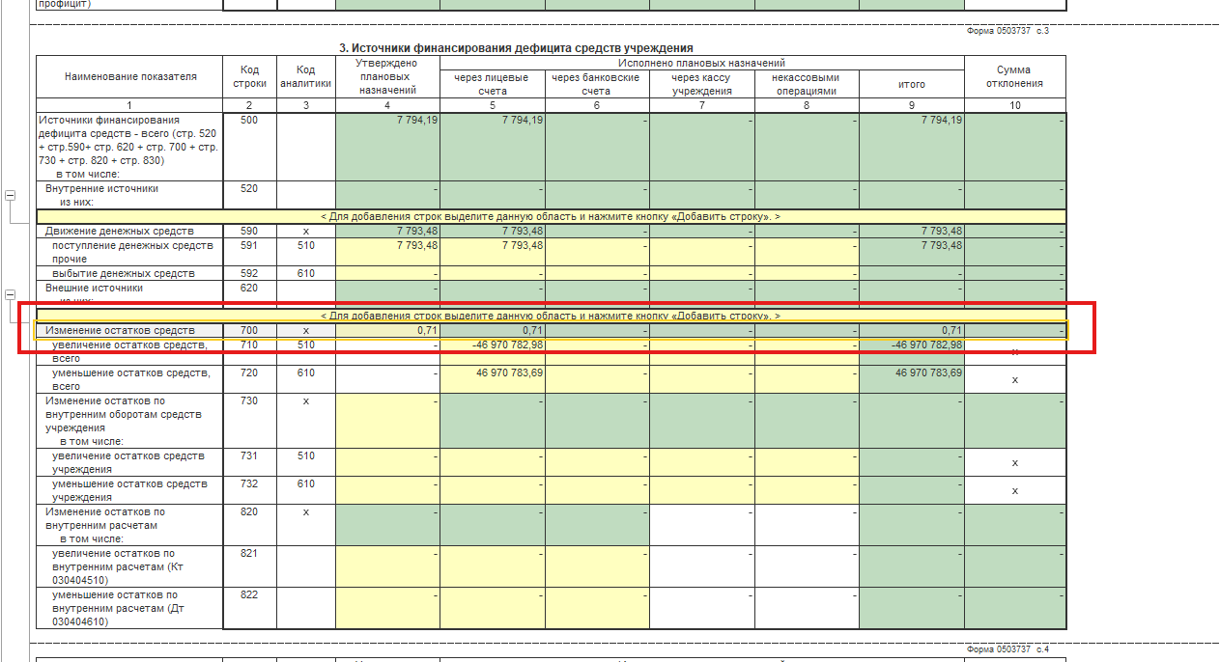Select the Движение денежных средств row name

tap(129, 232)
